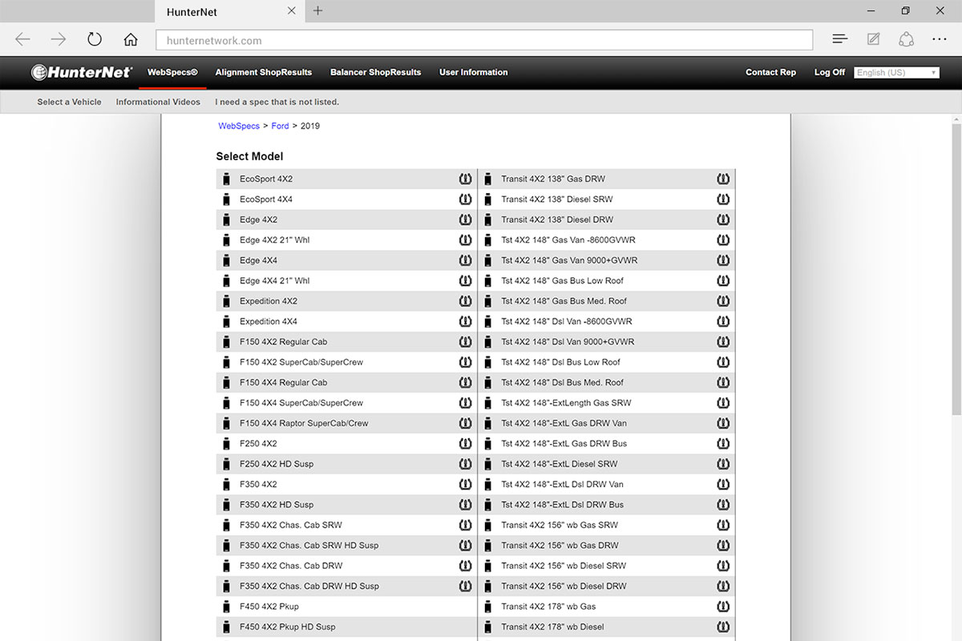962x641 pixels.
Task: Open User Information tab
Action: tap(474, 72)
